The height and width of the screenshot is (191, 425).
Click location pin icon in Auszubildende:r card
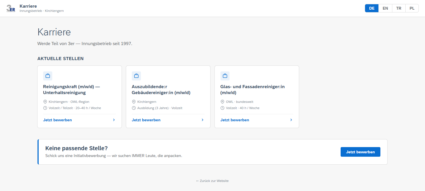pyautogui.click(x=134, y=102)
